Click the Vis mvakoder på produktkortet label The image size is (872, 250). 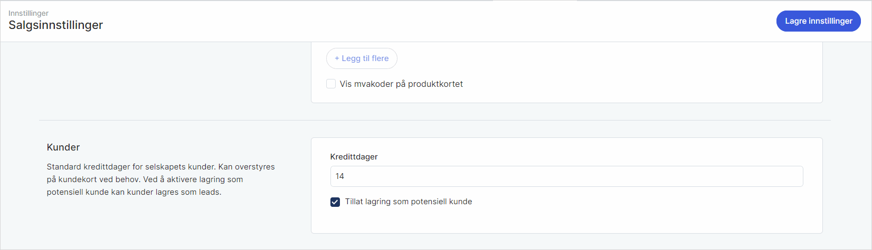point(401,84)
